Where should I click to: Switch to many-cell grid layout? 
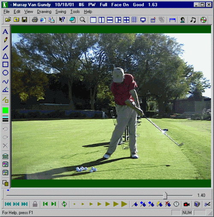[x=134, y=20]
